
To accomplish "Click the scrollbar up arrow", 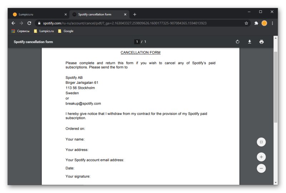I will (x=275, y=38).
